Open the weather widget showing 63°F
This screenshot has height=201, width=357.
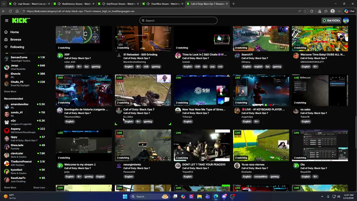(10, 197)
